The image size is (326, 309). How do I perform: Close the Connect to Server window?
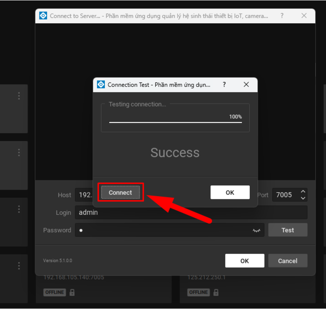pyautogui.click(x=304, y=16)
